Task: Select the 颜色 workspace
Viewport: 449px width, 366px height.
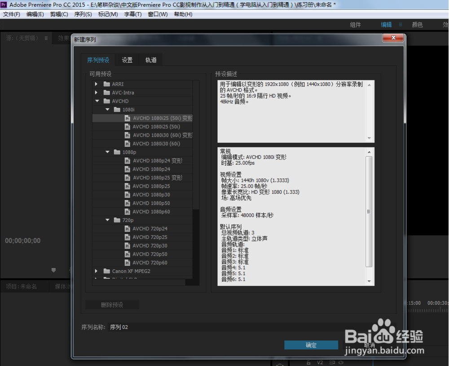Action: (417, 25)
